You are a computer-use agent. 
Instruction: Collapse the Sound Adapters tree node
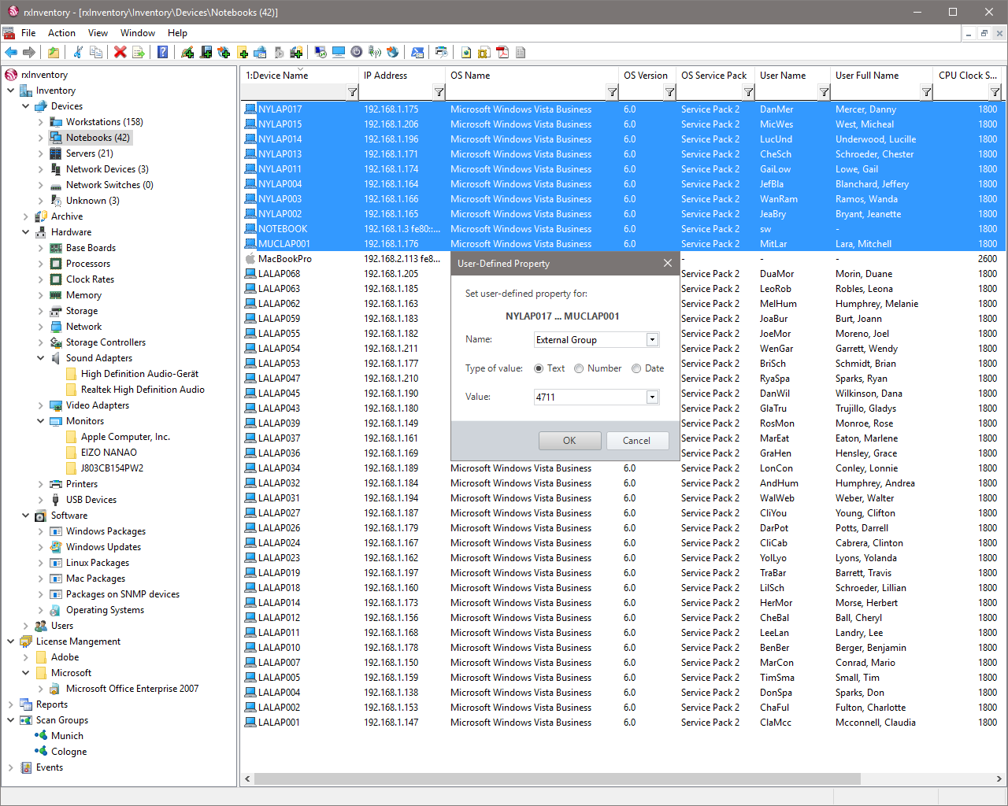41,358
